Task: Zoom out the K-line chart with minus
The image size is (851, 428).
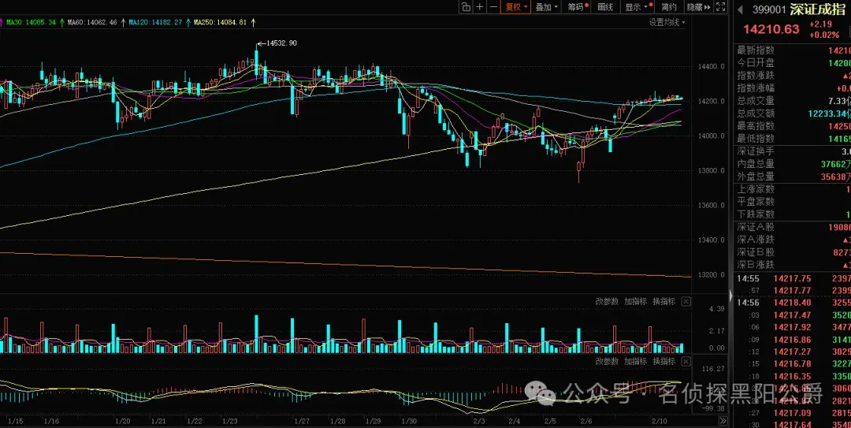Action: [492, 6]
